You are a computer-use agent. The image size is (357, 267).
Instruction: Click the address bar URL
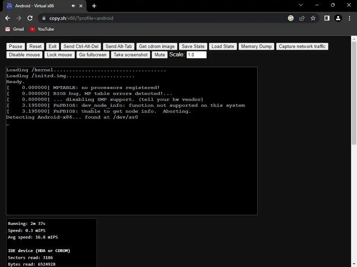coord(81,18)
